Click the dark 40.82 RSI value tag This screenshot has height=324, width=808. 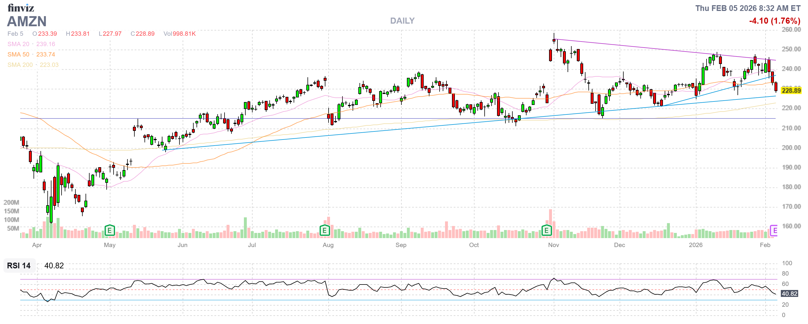pos(789,294)
